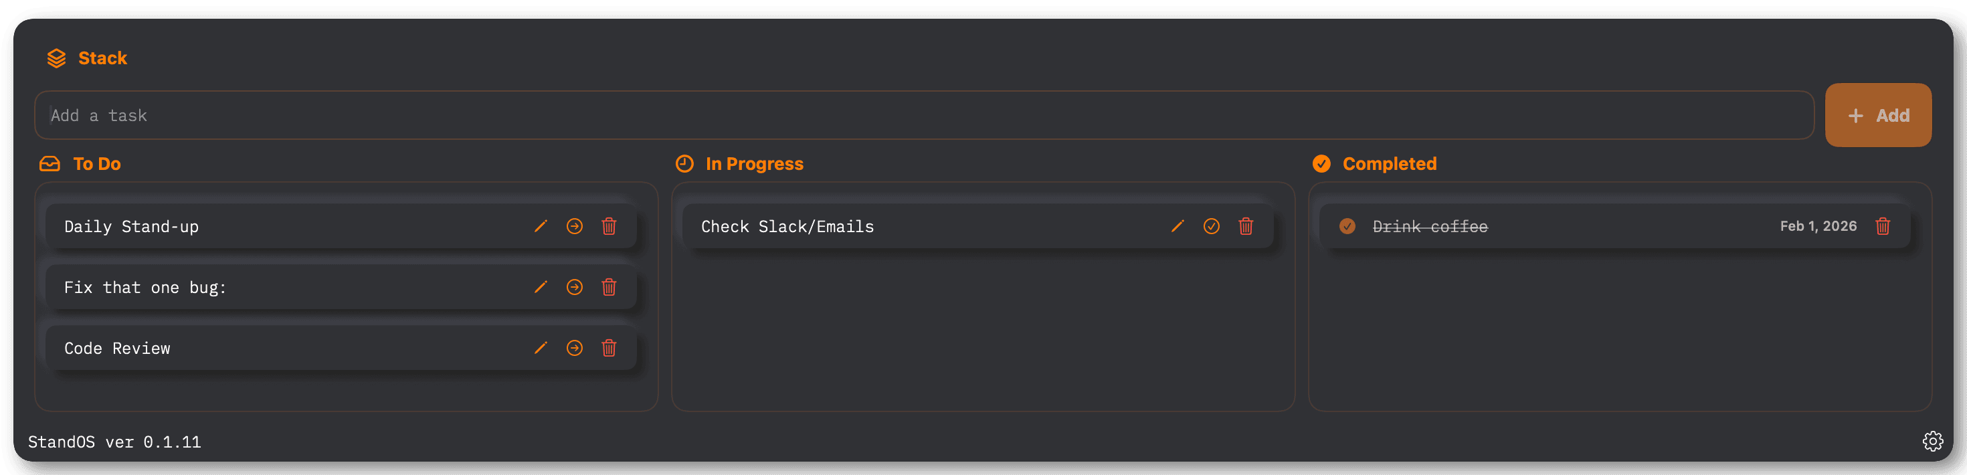Delete the Fix that one bug task
The height and width of the screenshot is (475, 1967).
(610, 287)
